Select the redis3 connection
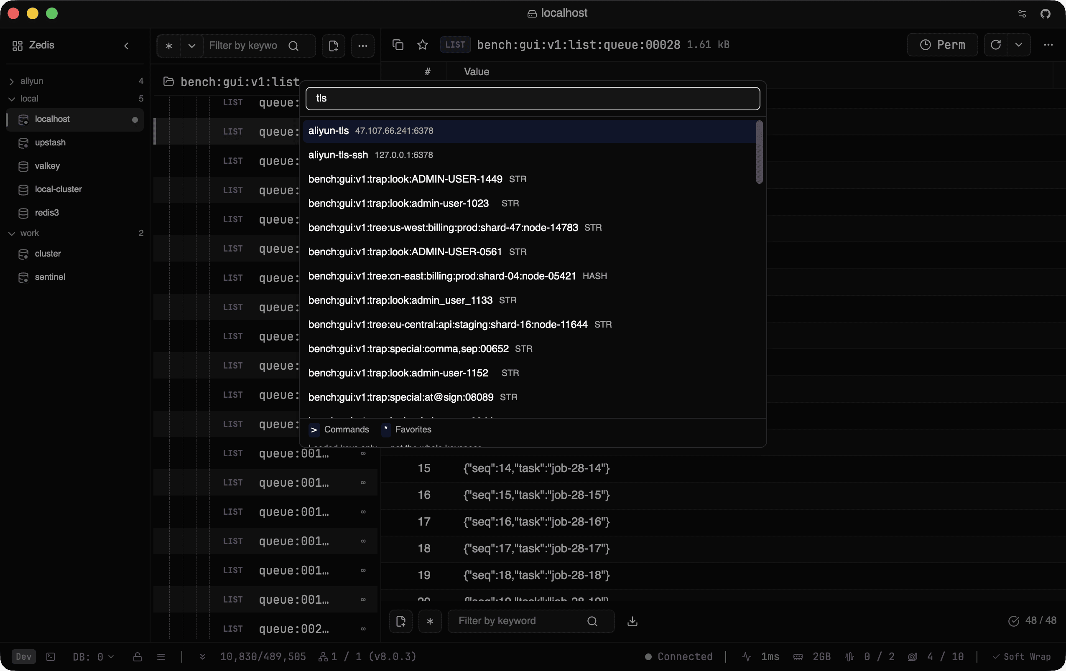The height and width of the screenshot is (671, 1066). pyautogui.click(x=75, y=213)
